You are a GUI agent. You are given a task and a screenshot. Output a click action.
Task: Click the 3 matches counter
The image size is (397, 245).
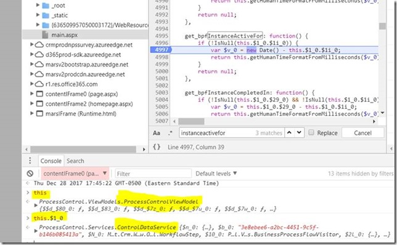pyautogui.click(x=269, y=133)
